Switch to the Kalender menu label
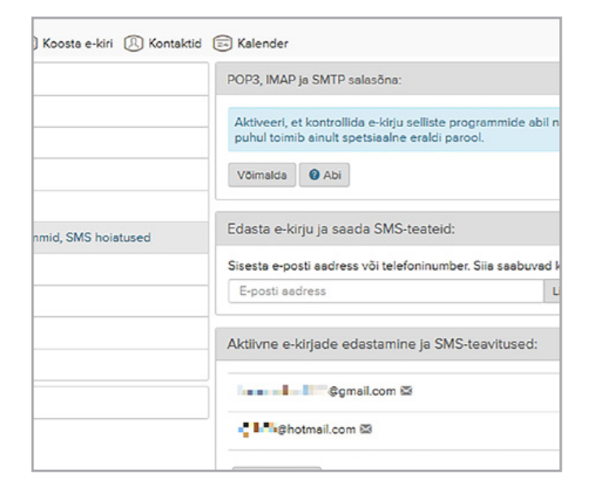Viewport: 591px width, 487px height. (254, 43)
